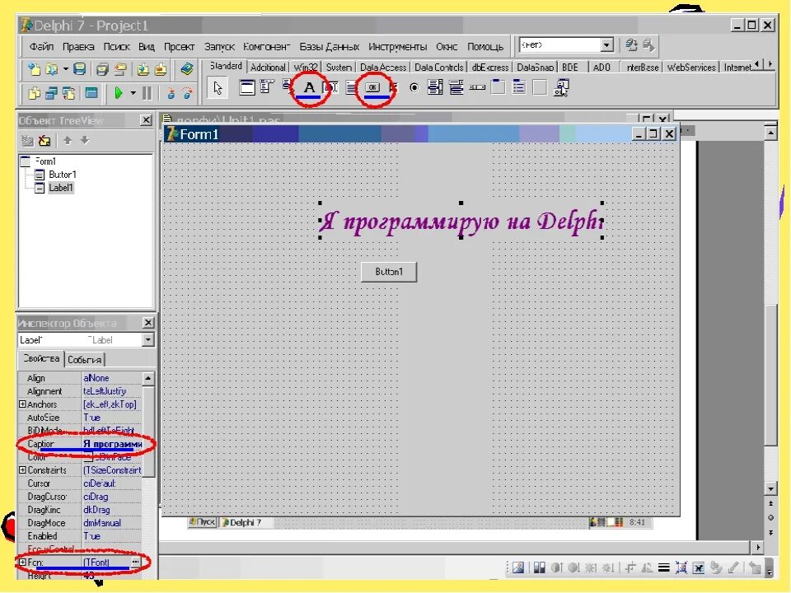Select Button1 in the Object TreeView
Screen dimensions: 791x593
coord(63,175)
